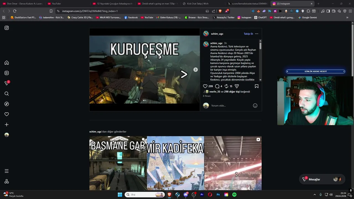
Task: Open Schim_ugc reel thumbnail
Action: [233, 163]
